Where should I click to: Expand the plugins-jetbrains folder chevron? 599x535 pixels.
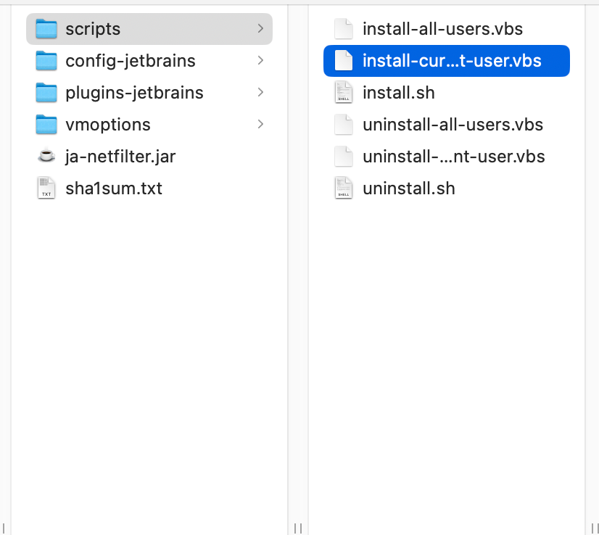260,93
